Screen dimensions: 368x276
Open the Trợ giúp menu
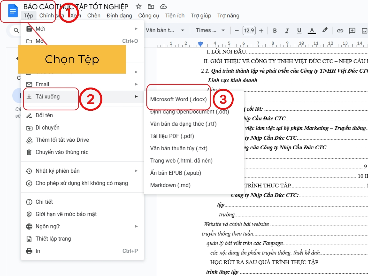coord(201,16)
